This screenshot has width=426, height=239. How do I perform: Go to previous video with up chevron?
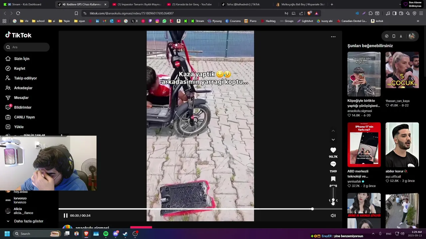pyautogui.click(x=333, y=131)
